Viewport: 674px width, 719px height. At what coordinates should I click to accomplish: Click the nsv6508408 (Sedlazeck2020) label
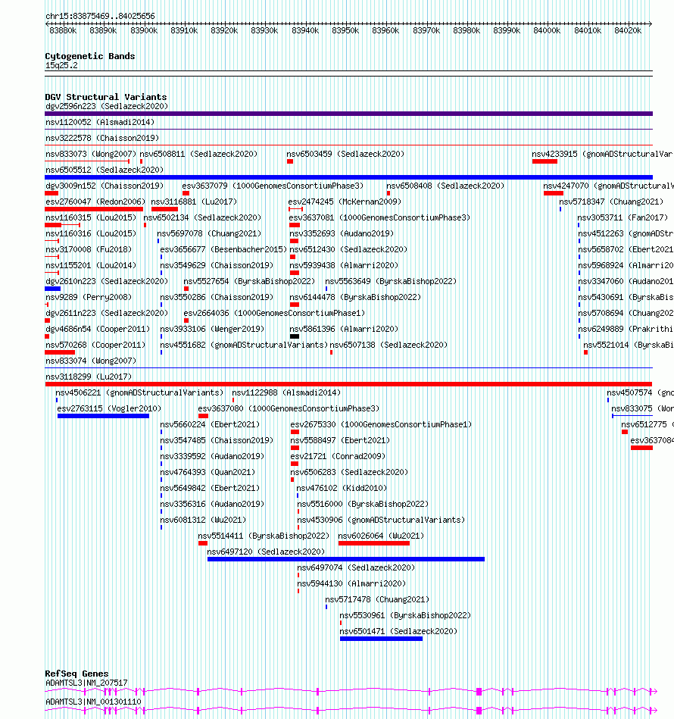point(445,186)
